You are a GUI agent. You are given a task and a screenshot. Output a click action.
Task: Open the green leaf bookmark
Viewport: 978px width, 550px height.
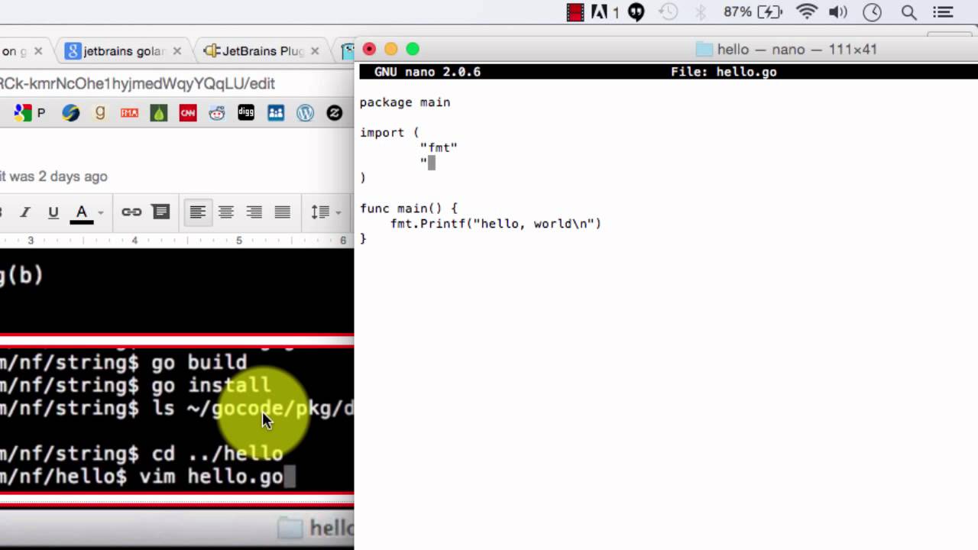(158, 113)
